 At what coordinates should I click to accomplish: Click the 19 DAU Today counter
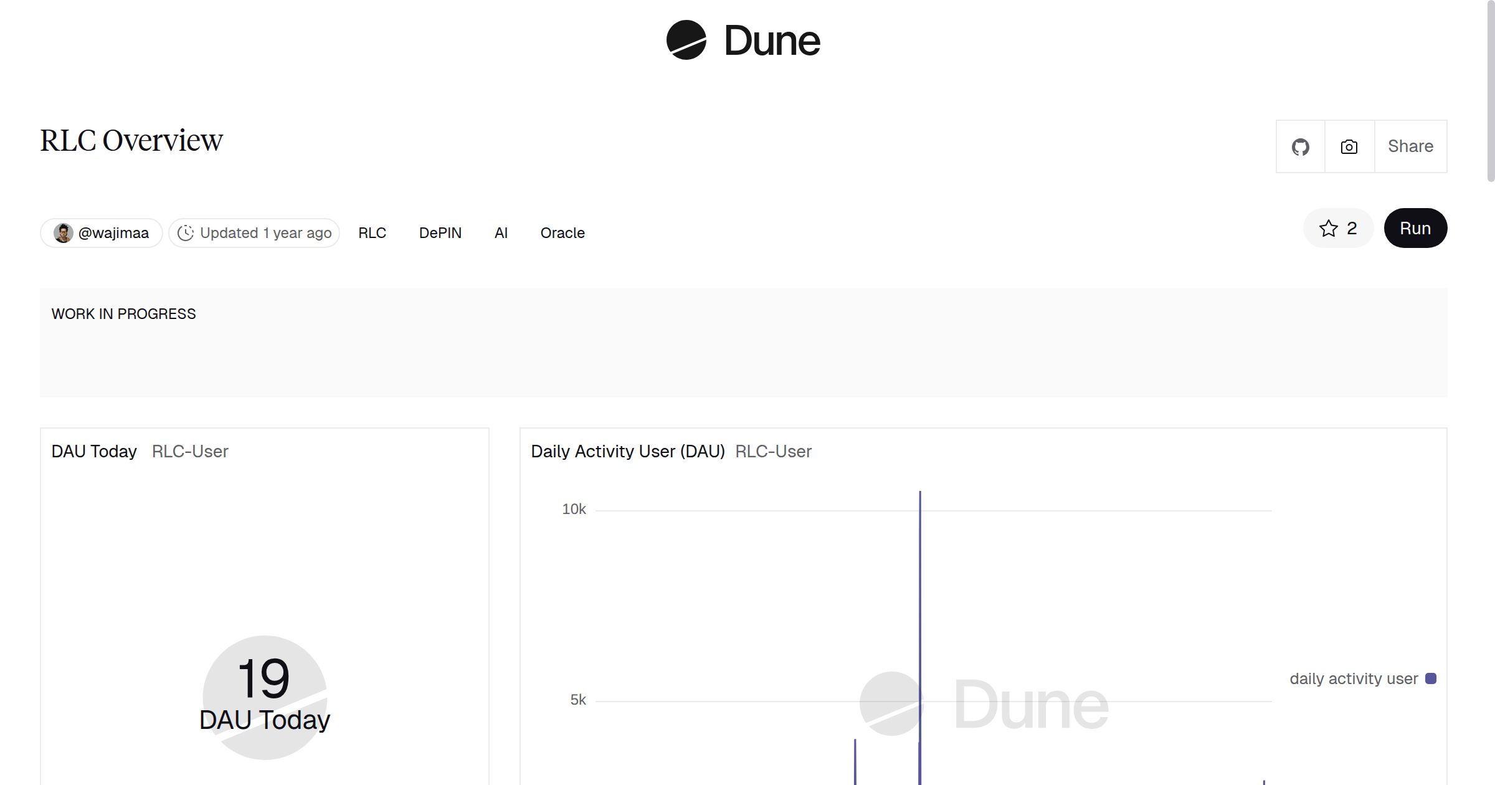(x=264, y=678)
